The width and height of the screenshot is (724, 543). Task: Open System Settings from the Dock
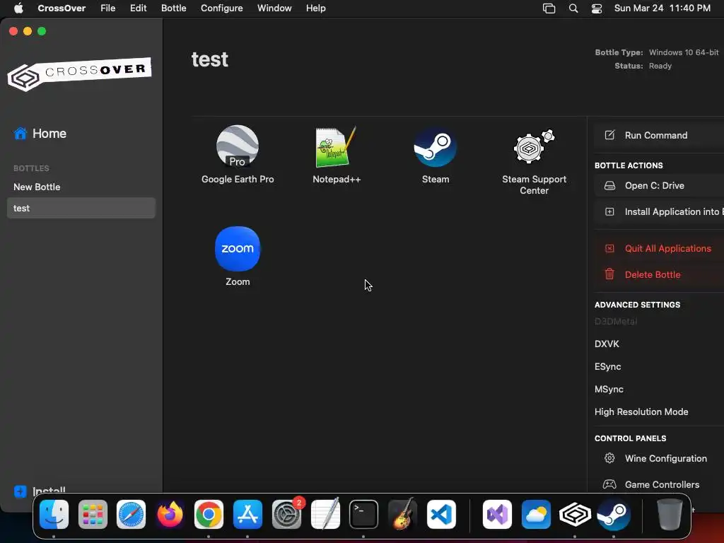click(x=287, y=515)
